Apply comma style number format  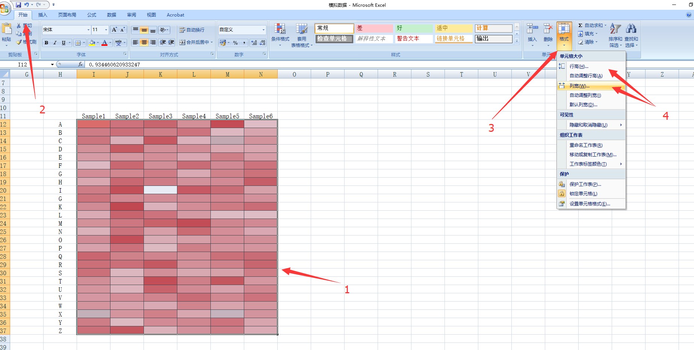tap(244, 42)
